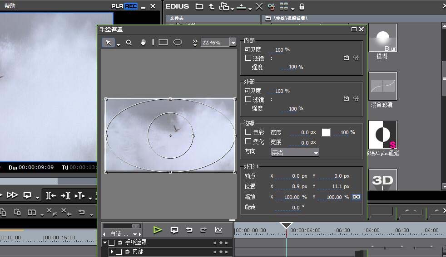Collapse the 手绘遮罩 tree row
446x257 pixels.
point(105,242)
